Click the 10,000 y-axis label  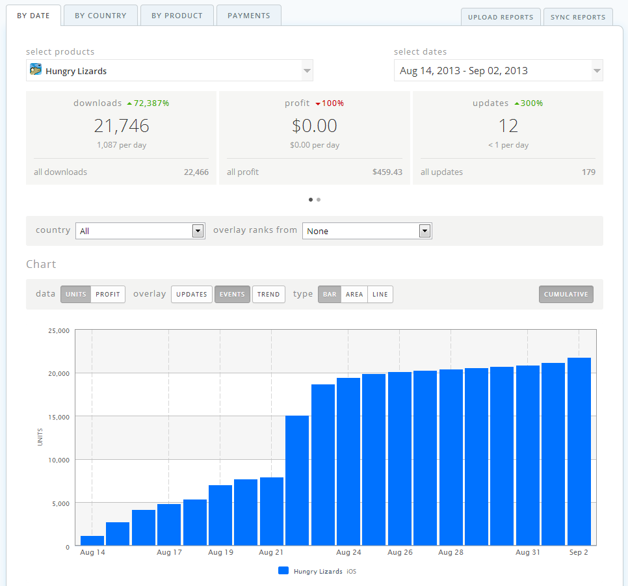[x=59, y=460]
